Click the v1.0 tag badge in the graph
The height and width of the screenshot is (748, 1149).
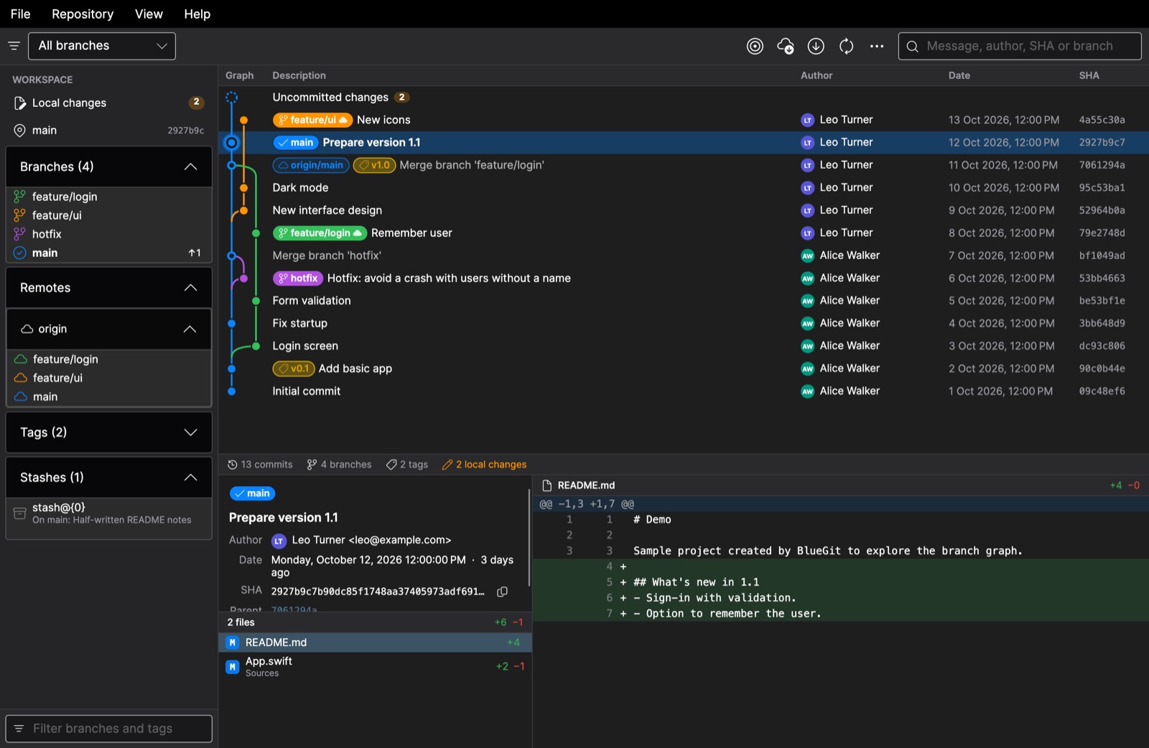374,165
